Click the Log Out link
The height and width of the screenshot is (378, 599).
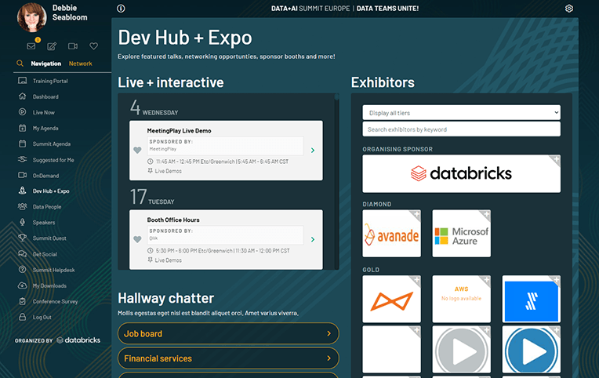(x=42, y=317)
